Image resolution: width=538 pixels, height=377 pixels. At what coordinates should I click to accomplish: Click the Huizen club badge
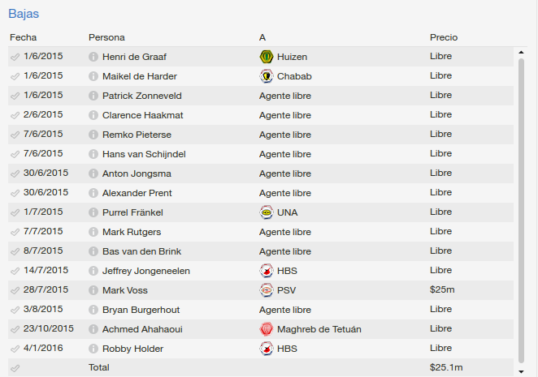(267, 57)
